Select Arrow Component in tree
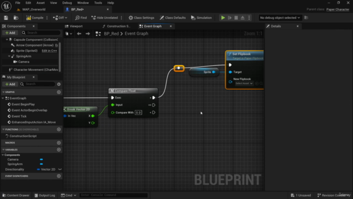The width and height of the screenshot is (353, 199). click(34, 45)
